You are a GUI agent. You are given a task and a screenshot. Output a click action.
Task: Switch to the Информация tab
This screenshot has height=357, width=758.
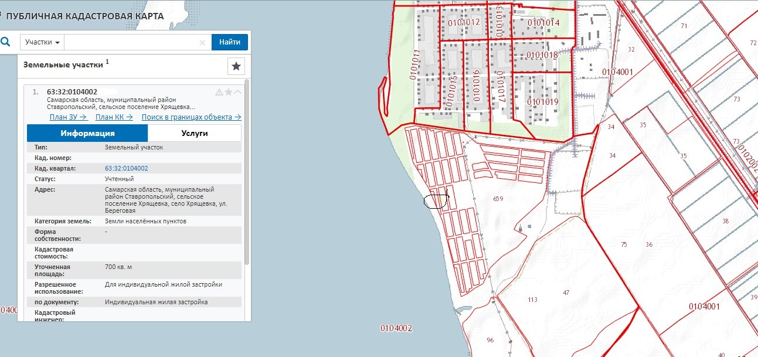coord(87,133)
